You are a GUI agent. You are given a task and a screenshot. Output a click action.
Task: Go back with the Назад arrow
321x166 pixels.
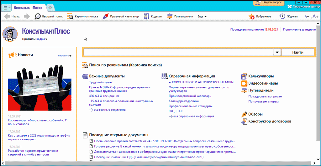click(7, 16)
